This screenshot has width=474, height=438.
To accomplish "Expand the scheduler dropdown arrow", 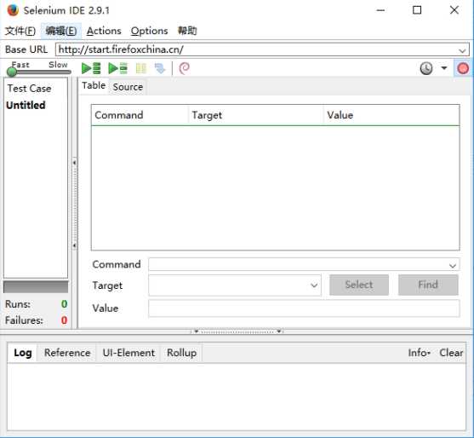I will pyautogui.click(x=443, y=68).
